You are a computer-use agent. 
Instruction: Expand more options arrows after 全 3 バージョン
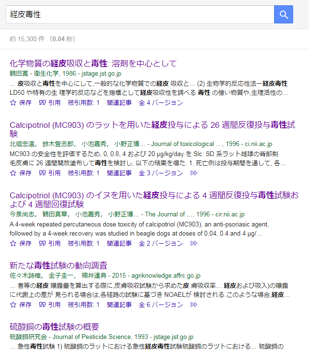pos(194,173)
